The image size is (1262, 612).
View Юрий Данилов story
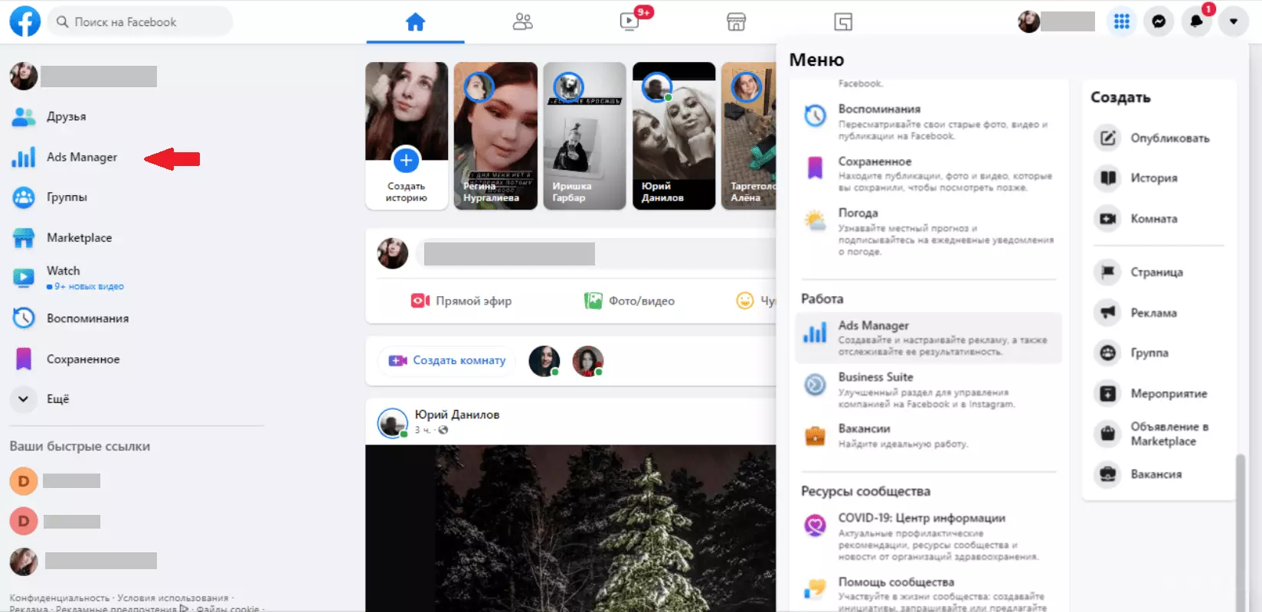point(674,135)
